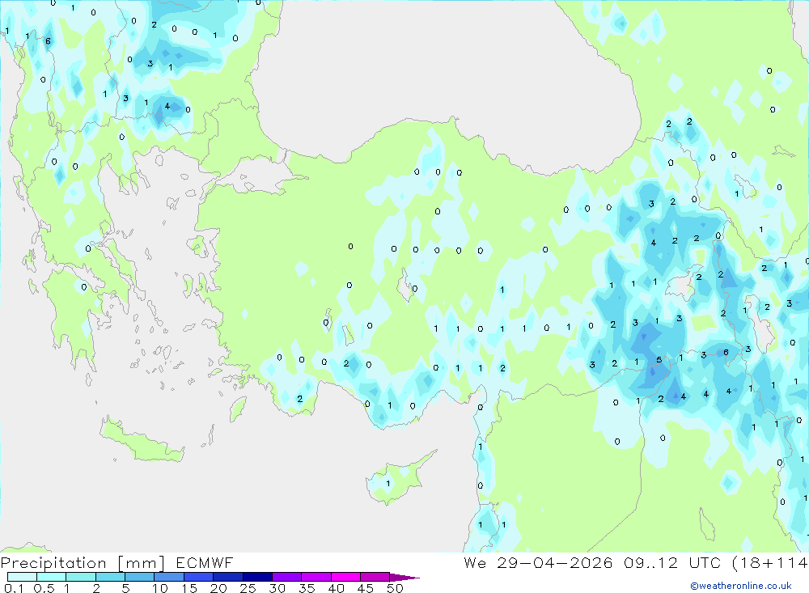809x593 pixels.
Task: Choose the 10–15 mm legend color swatch
Action: pyautogui.click(x=169, y=577)
